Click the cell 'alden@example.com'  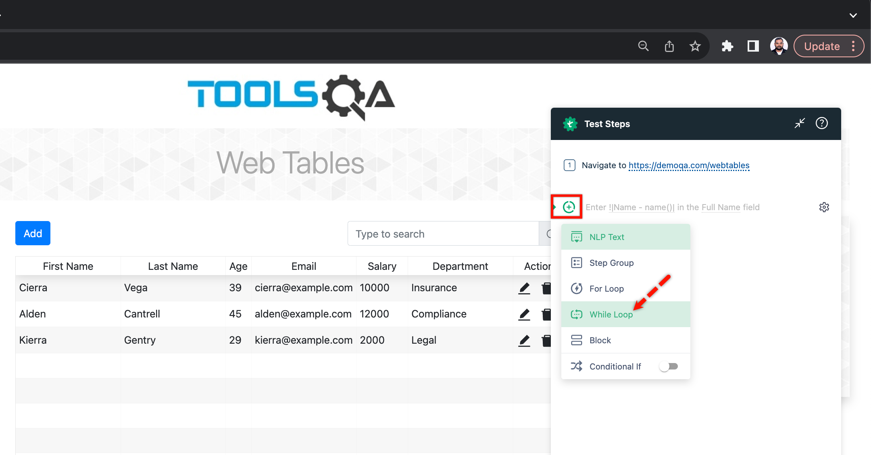point(304,314)
